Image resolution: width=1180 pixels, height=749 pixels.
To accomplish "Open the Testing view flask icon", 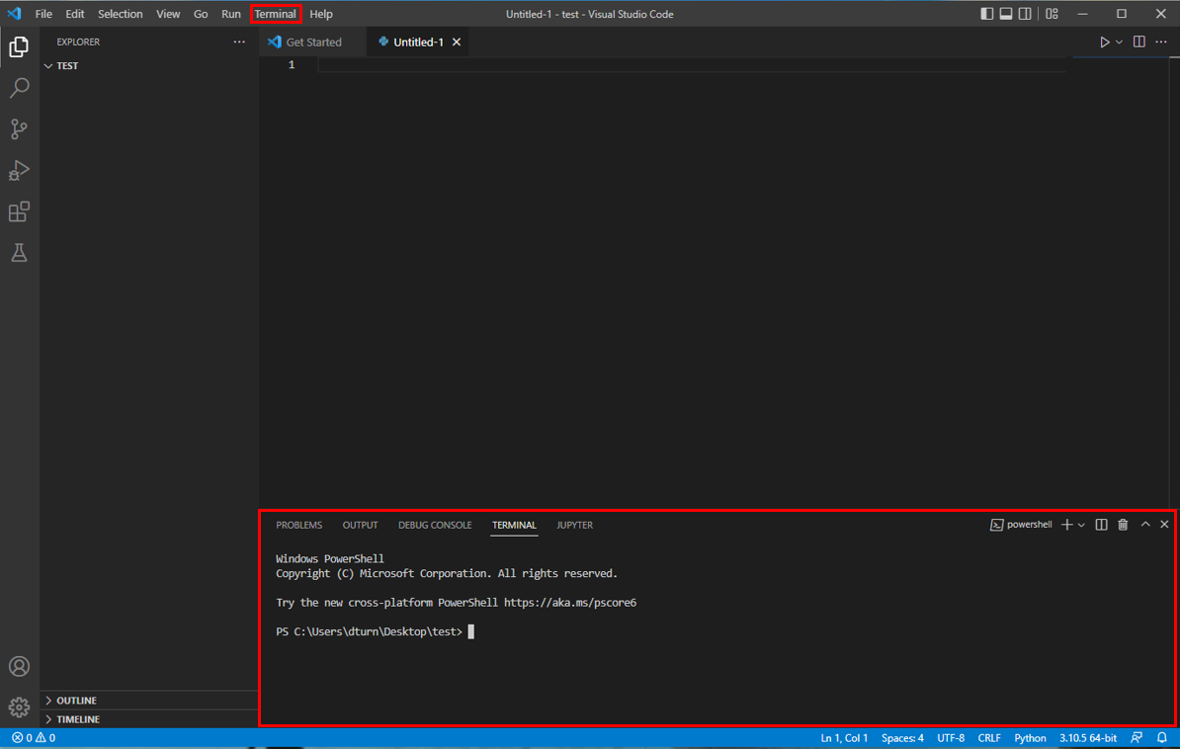I will coord(20,252).
